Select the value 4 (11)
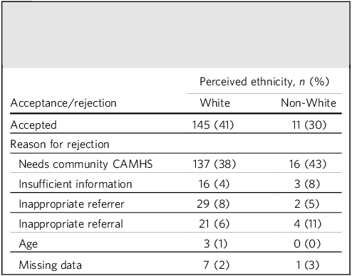Screen dimensions: 352x276 (307, 224)
